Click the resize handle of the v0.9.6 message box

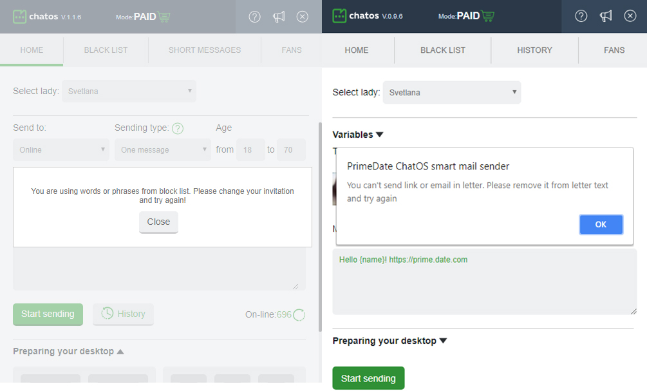coord(633,311)
